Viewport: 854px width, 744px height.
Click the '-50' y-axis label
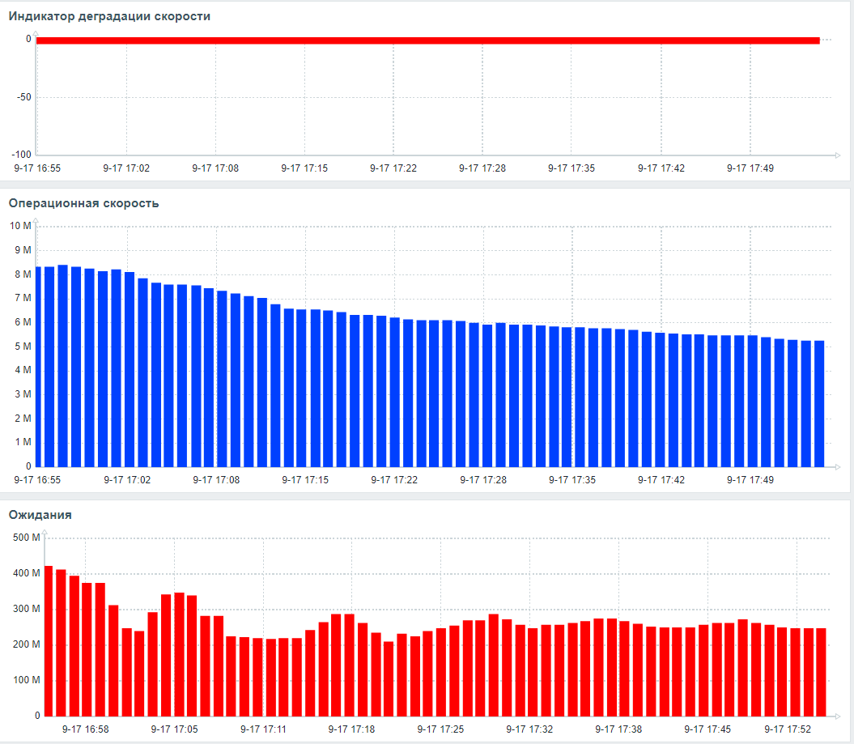(23, 97)
